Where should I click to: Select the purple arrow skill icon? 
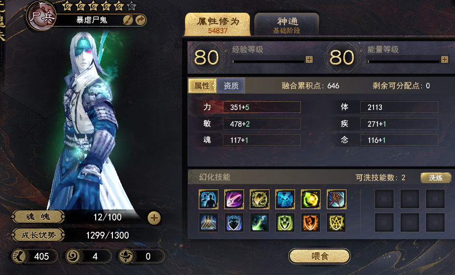234,199
